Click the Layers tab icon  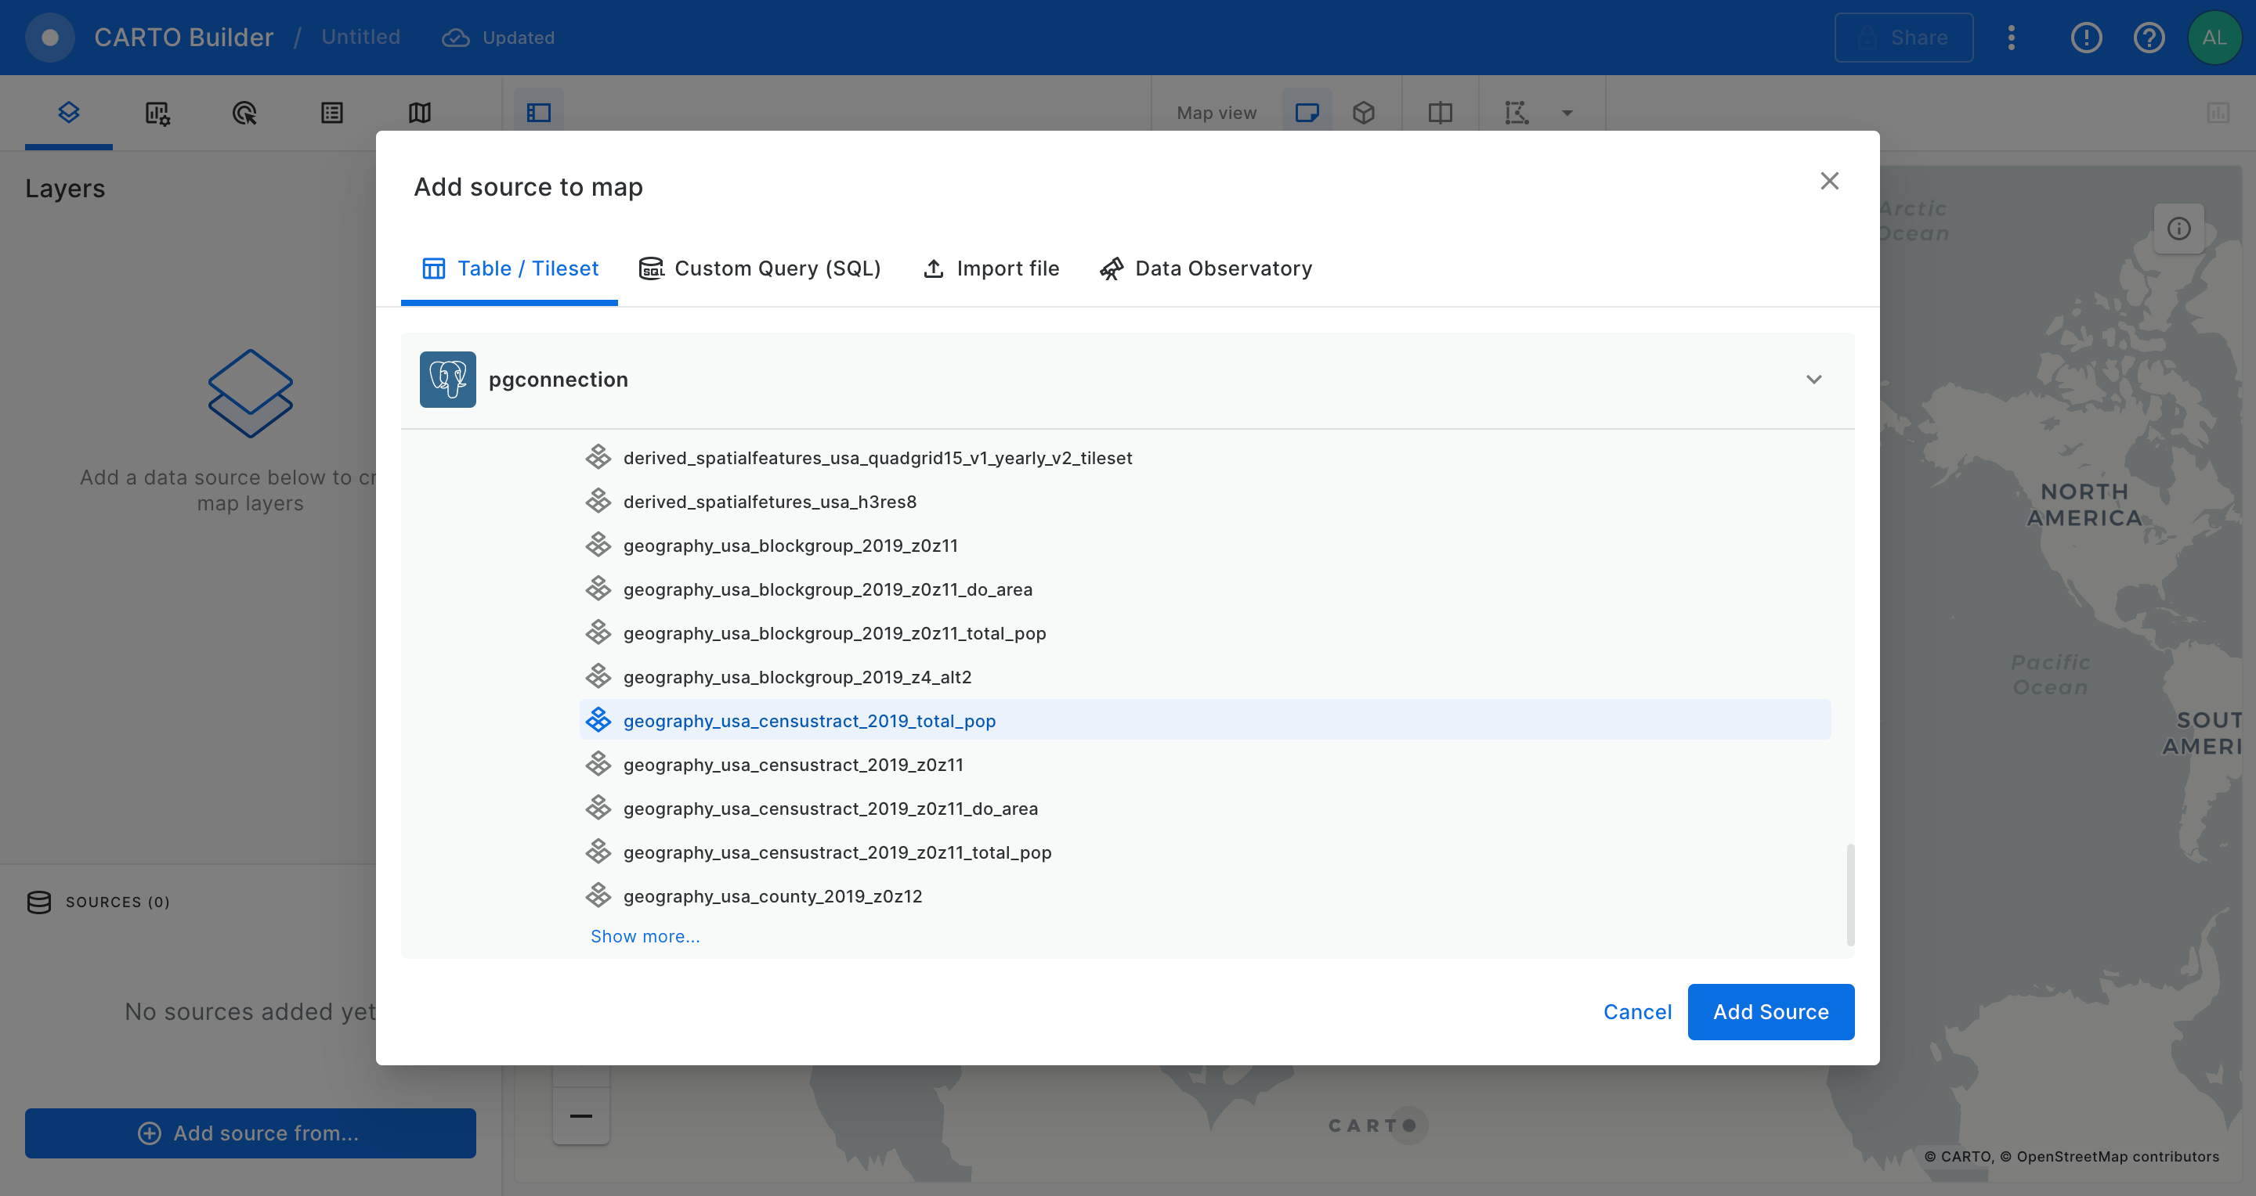68,113
